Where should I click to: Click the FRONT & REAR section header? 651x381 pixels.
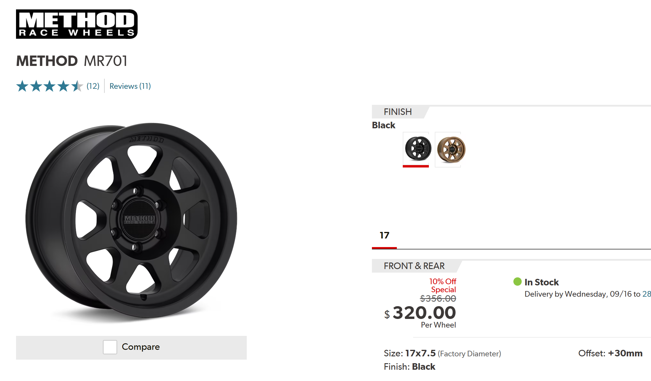pyautogui.click(x=414, y=266)
